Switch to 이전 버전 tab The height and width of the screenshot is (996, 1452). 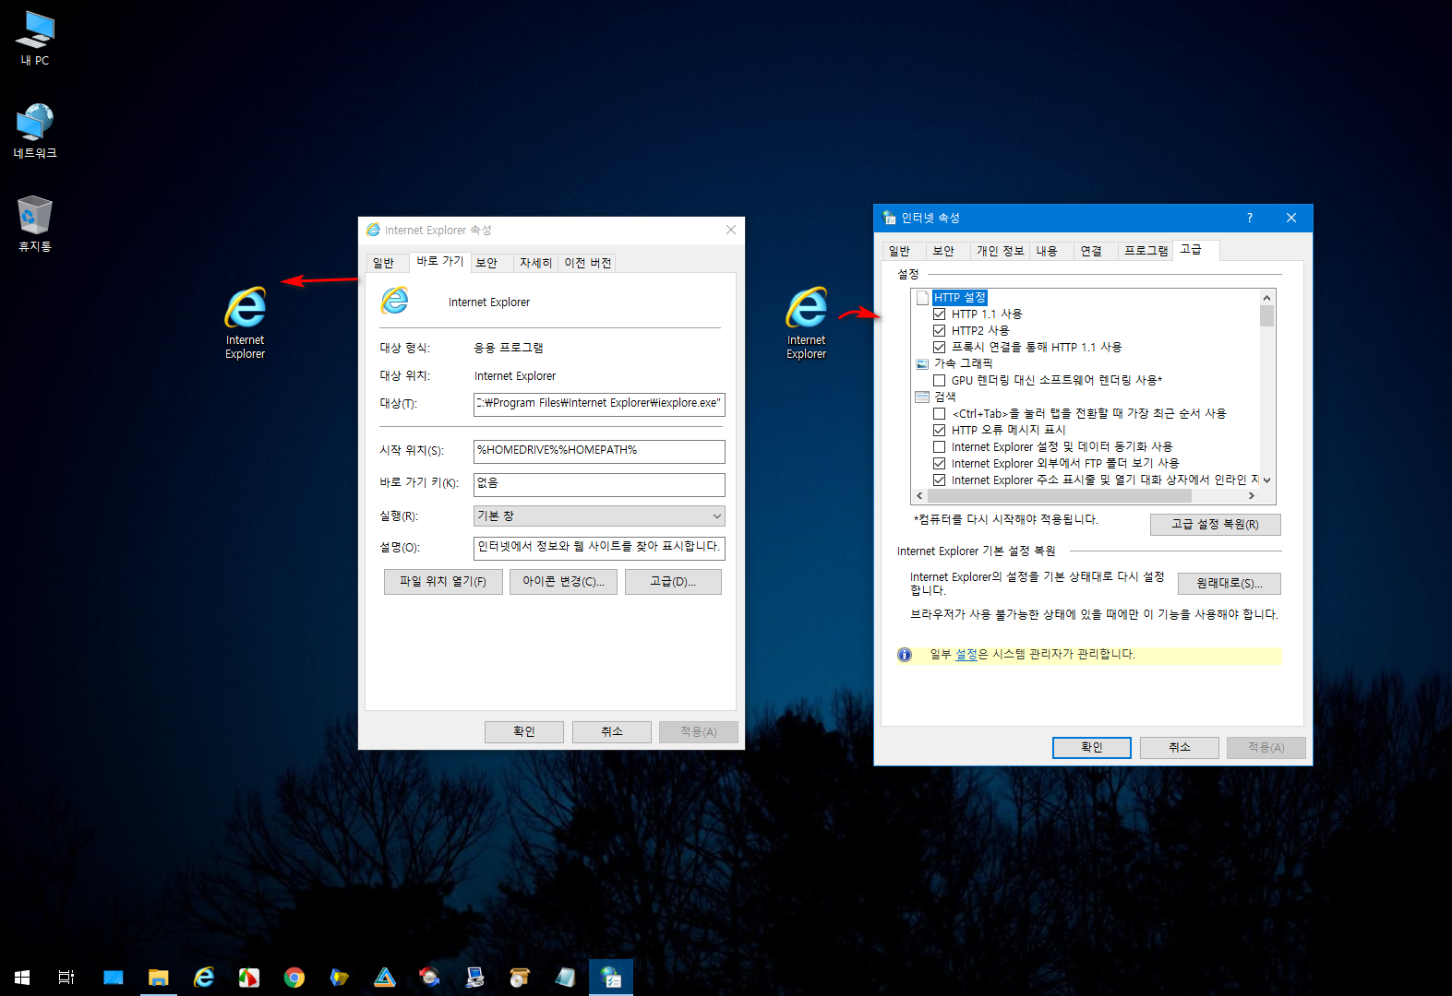pyautogui.click(x=588, y=263)
